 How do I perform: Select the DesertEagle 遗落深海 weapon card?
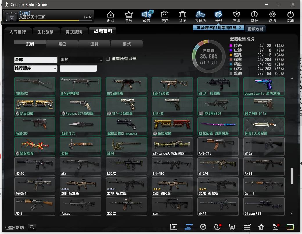click(x=264, y=86)
